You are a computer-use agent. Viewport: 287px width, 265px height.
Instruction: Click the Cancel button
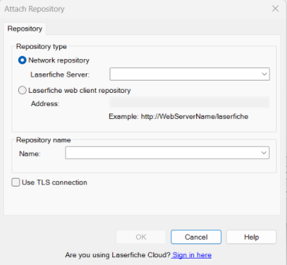tap(196, 237)
